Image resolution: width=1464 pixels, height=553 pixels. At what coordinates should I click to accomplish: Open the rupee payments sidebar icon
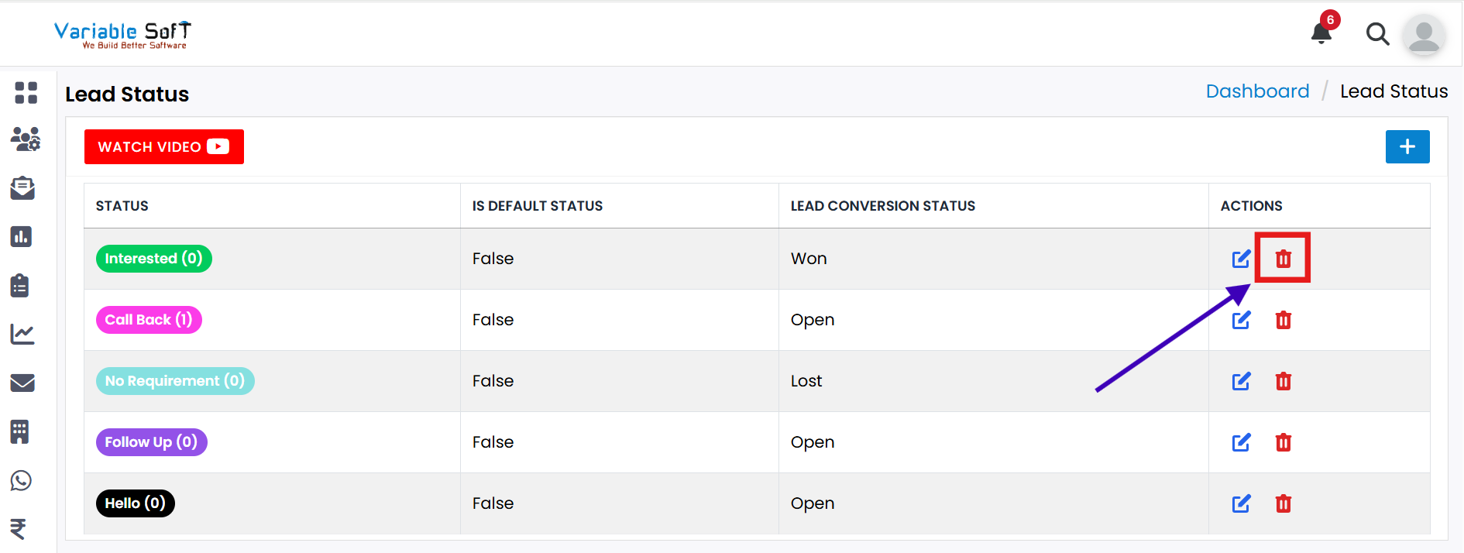tap(19, 529)
